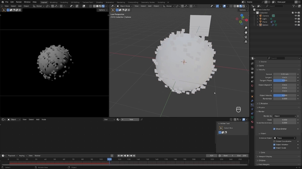Screen dimensions: 302x169
Task: Click the current frame 109 timeline marker
Action: pos(109,159)
